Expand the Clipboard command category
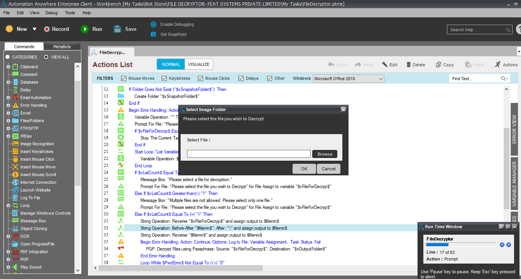The image size is (521, 279). pos(8,67)
